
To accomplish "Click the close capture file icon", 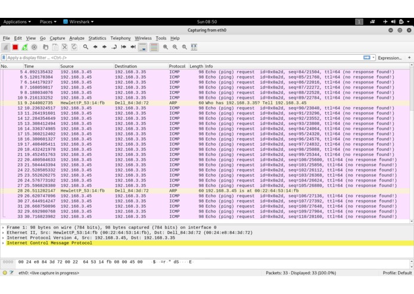I will [65, 47].
